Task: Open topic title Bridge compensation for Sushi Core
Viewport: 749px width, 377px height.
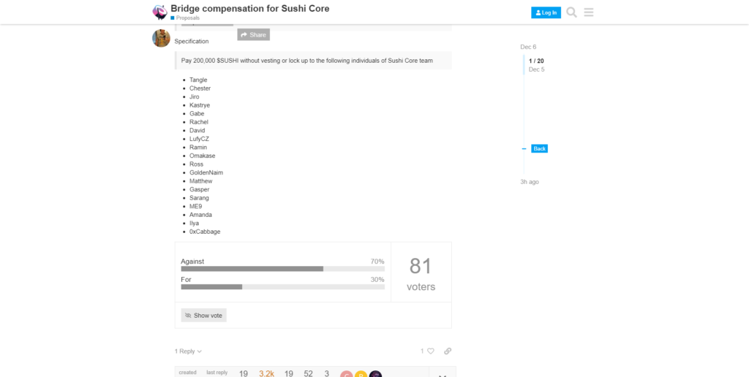Action: (x=250, y=9)
